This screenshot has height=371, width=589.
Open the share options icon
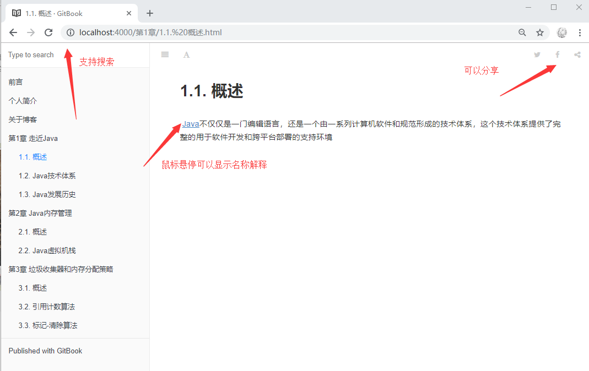(x=577, y=54)
